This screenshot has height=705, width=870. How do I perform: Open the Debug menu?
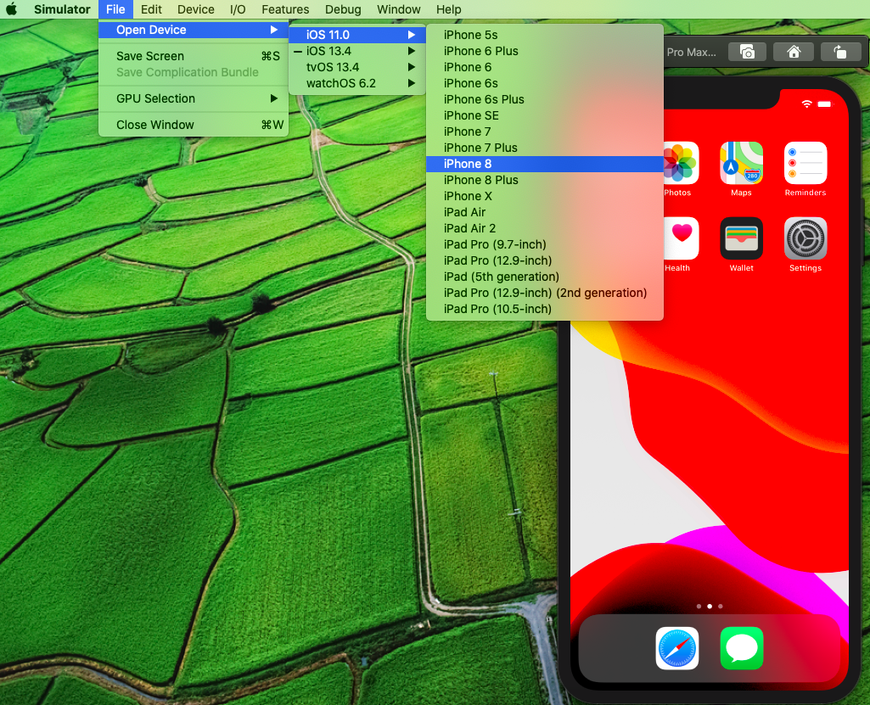coord(343,9)
